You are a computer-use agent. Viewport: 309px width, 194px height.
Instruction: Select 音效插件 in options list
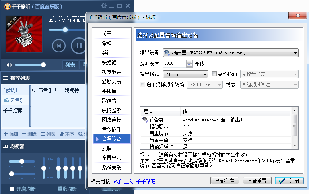click(112, 129)
